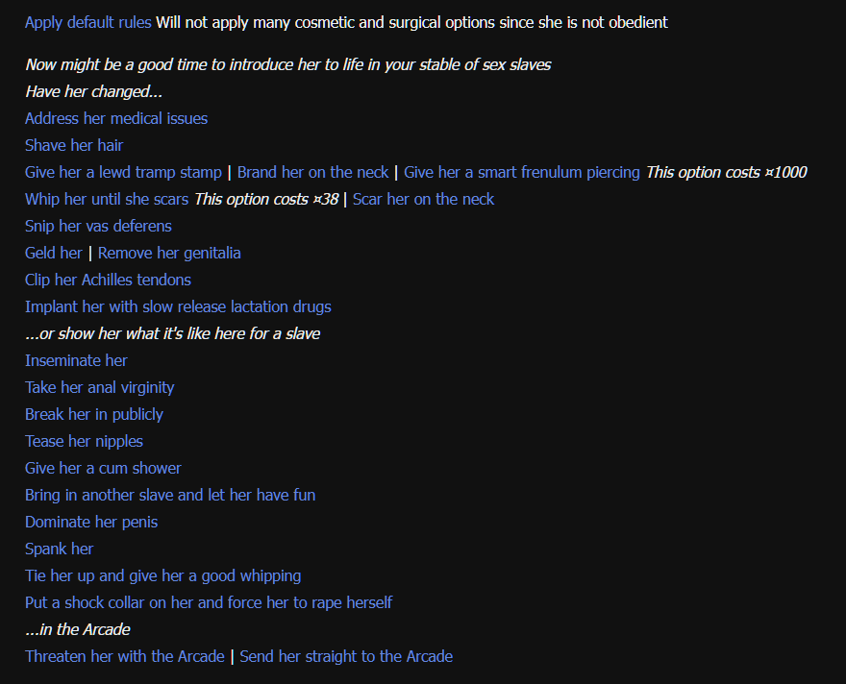846x684 pixels.
Task: Click 'Clip her Achilles tendons'
Action: 108,280
